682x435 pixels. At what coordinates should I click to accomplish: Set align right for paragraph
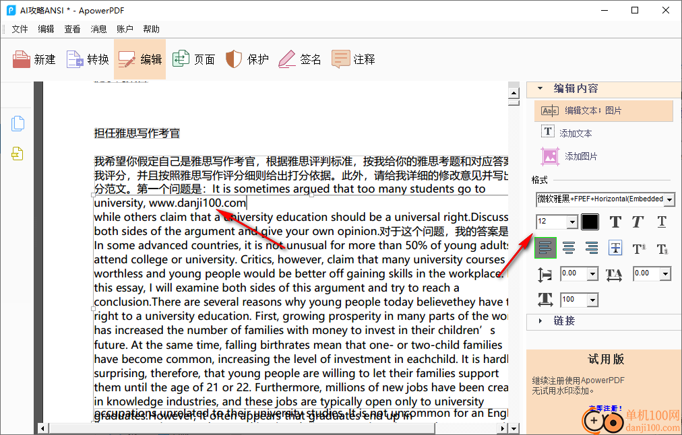(x=592, y=248)
